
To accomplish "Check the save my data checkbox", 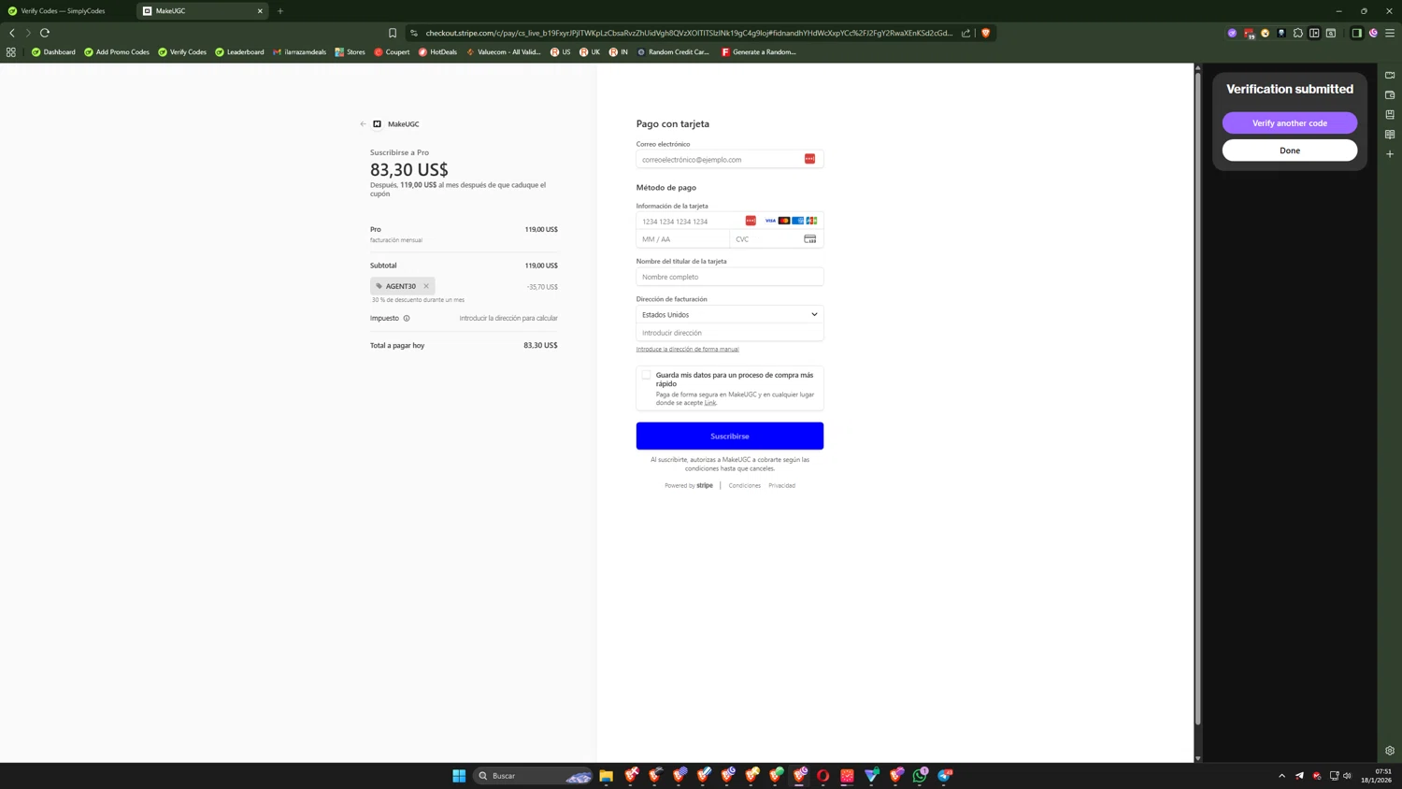I will pos(646,375).
